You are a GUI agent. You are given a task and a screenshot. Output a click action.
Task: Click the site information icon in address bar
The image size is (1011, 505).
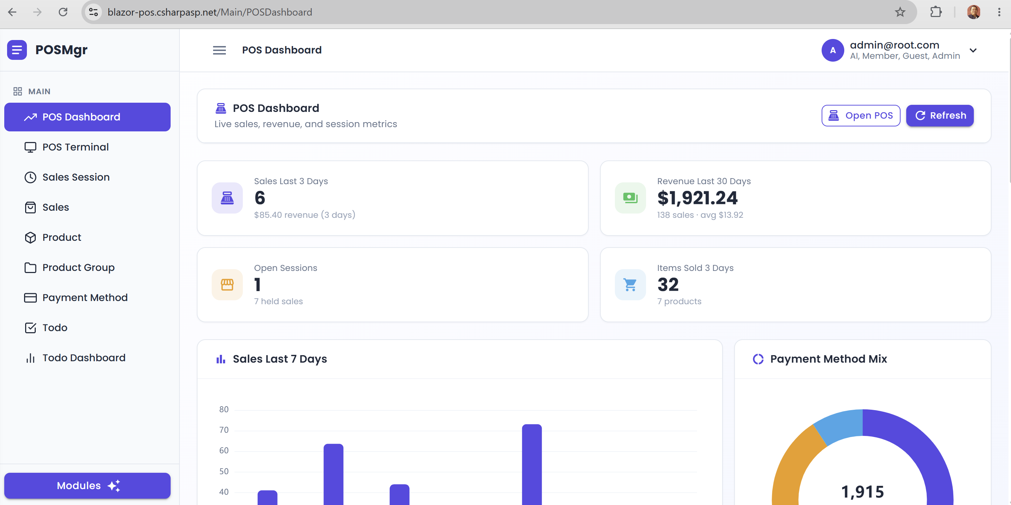coord(93,12)
